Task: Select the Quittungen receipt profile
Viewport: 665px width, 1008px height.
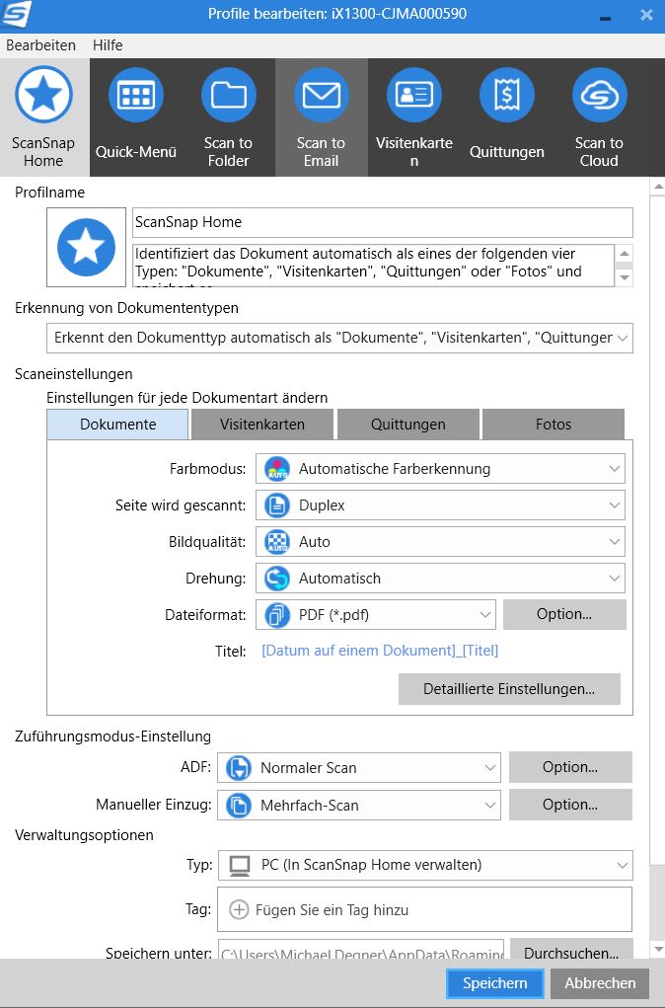Action: [x=506, y=96]
